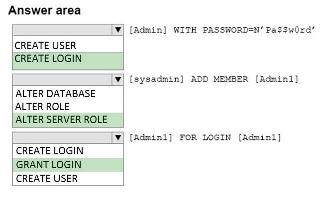Screen dimensions: 327x197
Task: Click the [sysadmin] role name text
Action: coord(156,79)
